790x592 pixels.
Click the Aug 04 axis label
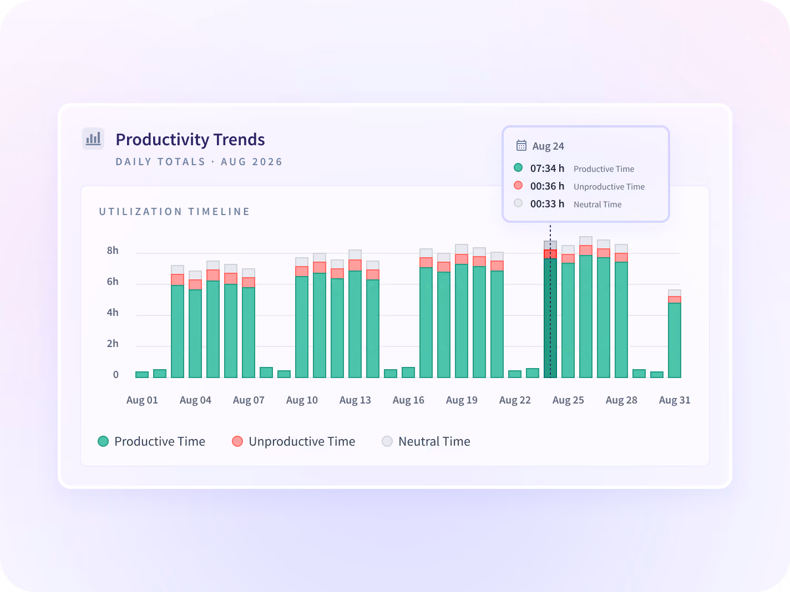(195, 400)
